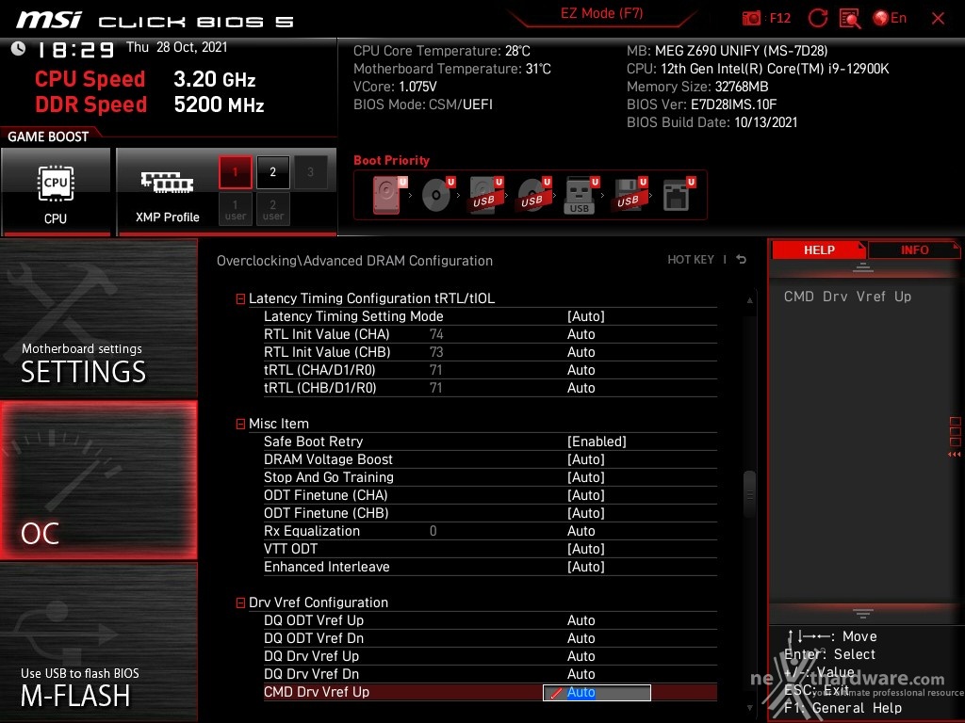Open the OC overclocking section
Image resolution: width=965 pixels, height=723 pixels.
[x=98, y=480]
